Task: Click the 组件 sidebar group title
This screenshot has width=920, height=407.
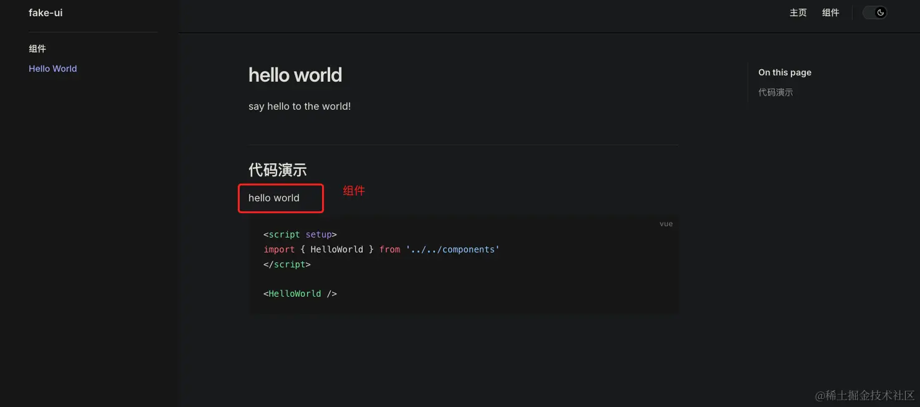Action: click(37, 49)
